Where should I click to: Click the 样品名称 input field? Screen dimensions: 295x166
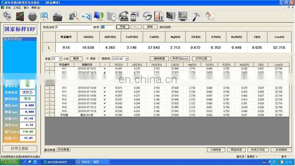tap(74, 27)
